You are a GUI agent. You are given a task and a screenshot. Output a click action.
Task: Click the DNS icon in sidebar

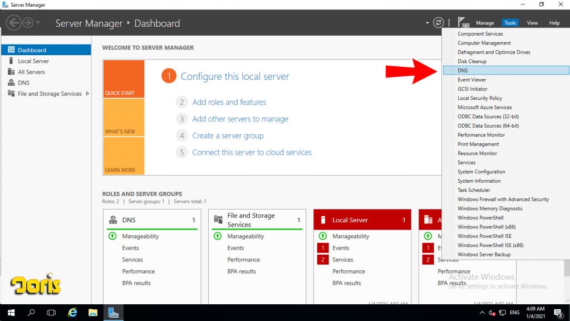(x=11, y=82)
